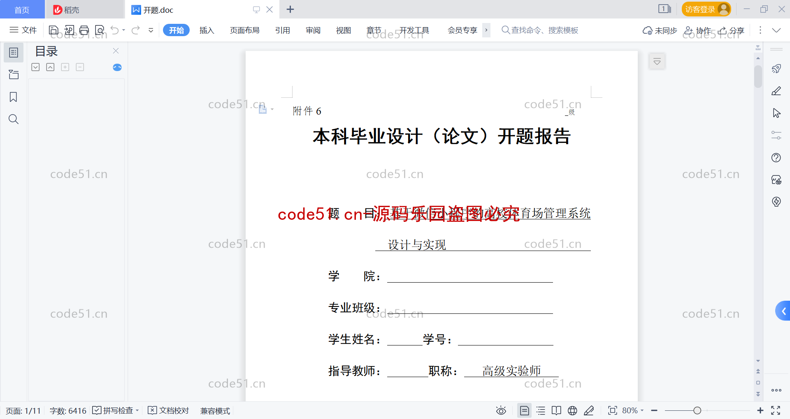
Task: Click the promote heading level plus icon
Action: click(65, 67)
